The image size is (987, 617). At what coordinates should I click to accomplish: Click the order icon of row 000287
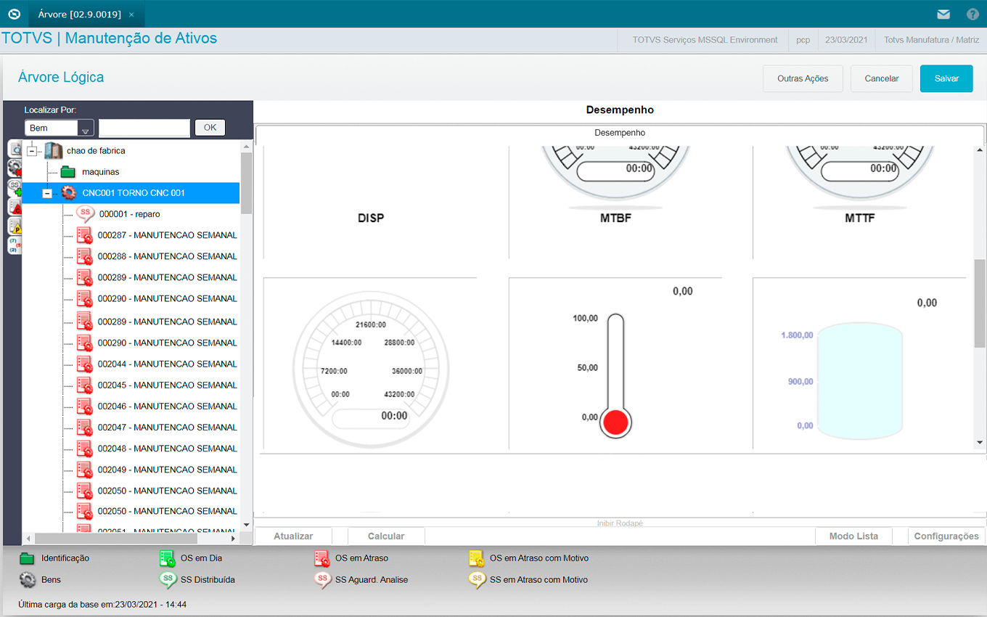85,235
